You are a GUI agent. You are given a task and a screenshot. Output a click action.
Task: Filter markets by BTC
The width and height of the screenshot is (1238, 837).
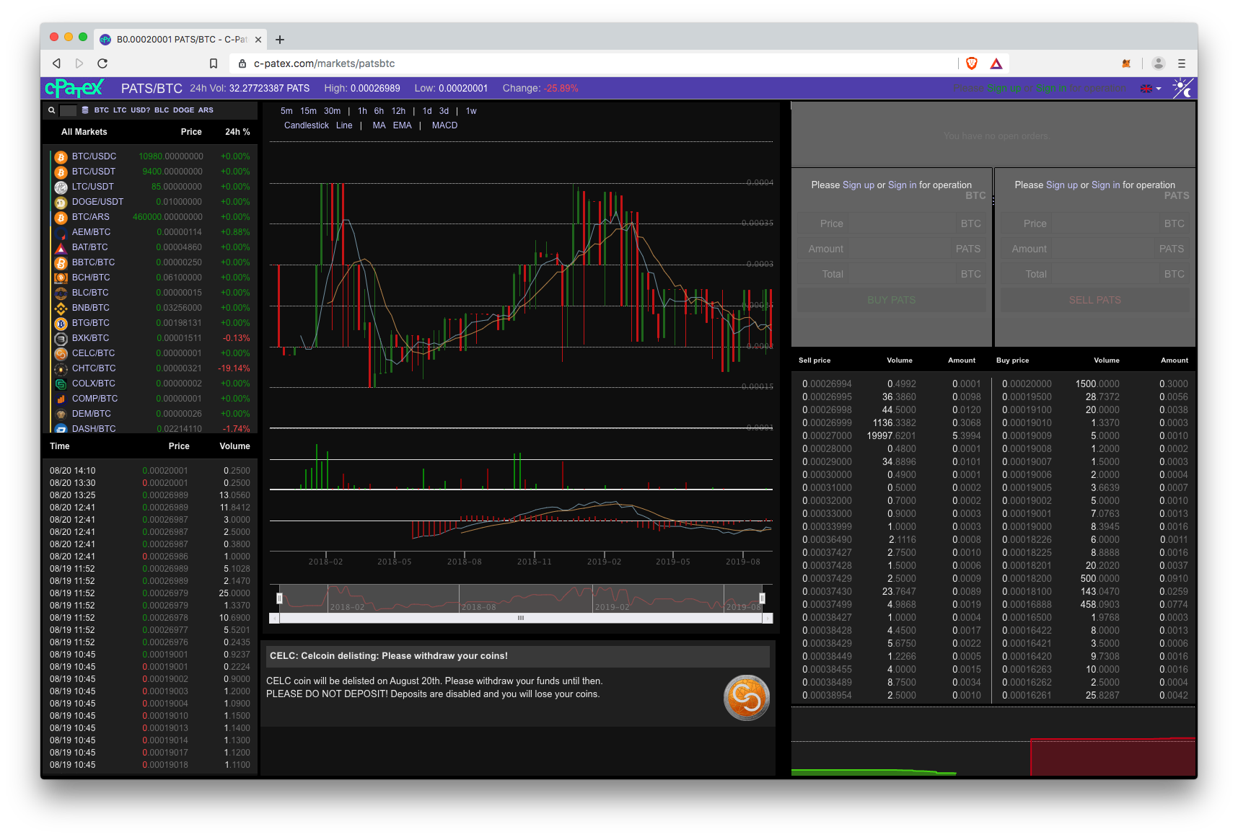coord(102,110)
